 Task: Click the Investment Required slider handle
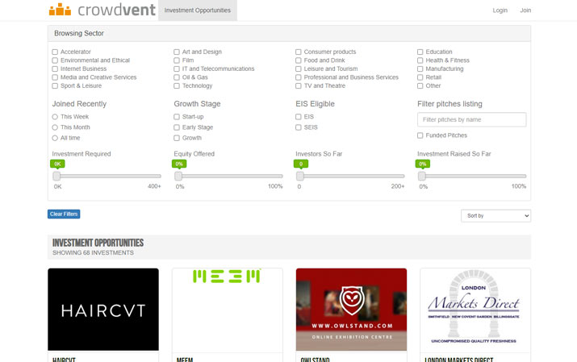(56, 176)
